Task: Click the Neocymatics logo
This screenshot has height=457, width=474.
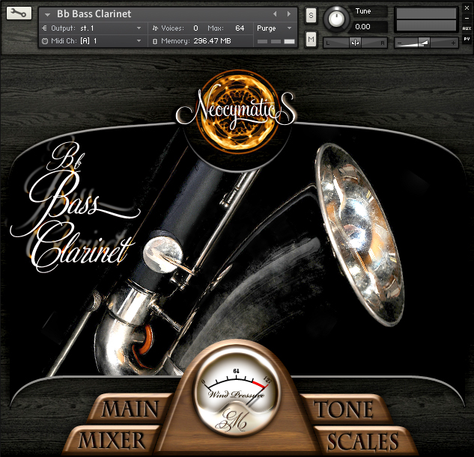Action: click(x=237, y=111)
